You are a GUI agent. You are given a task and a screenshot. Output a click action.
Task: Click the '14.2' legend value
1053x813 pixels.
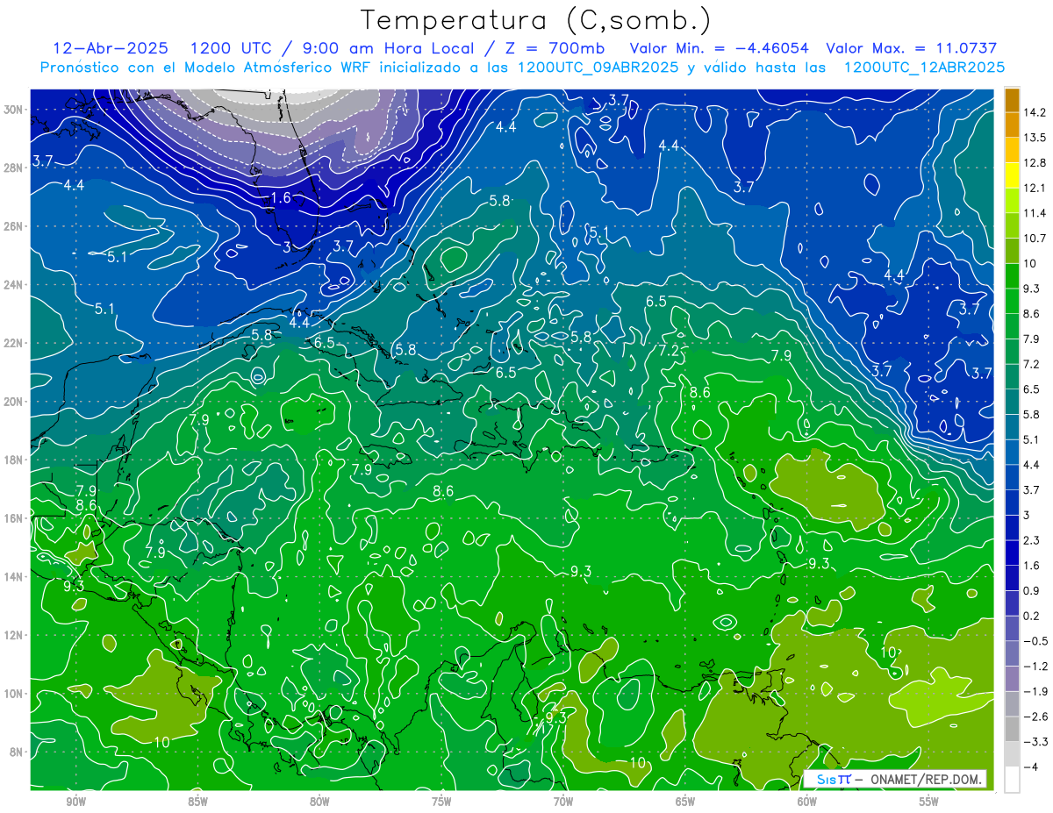click(1036, 112)
